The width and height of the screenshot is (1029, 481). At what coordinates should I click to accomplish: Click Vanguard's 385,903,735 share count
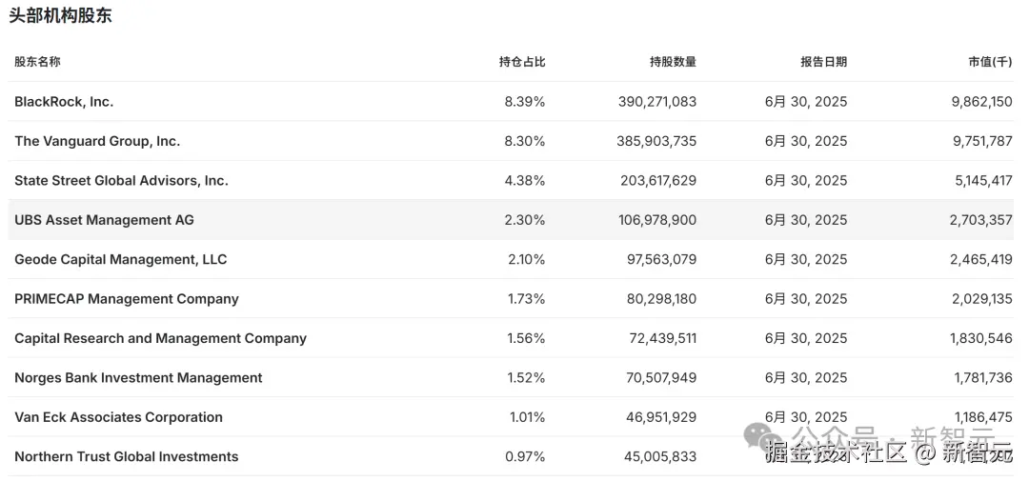[x=656, y=141]
